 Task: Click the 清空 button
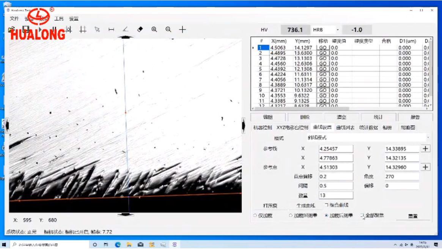coord(341,117)
